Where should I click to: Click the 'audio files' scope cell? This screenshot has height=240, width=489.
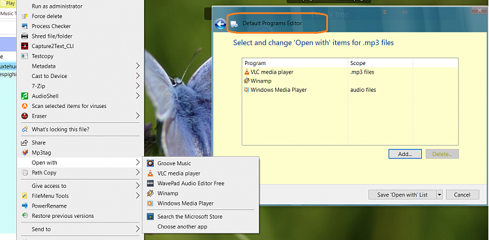(x=363, y=90)
